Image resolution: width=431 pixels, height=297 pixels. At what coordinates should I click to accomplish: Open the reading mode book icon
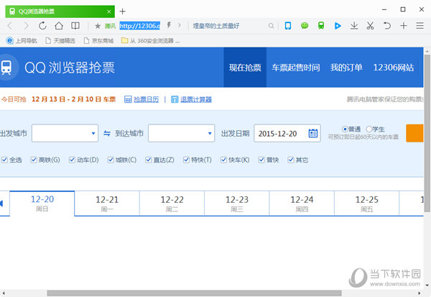75,26
